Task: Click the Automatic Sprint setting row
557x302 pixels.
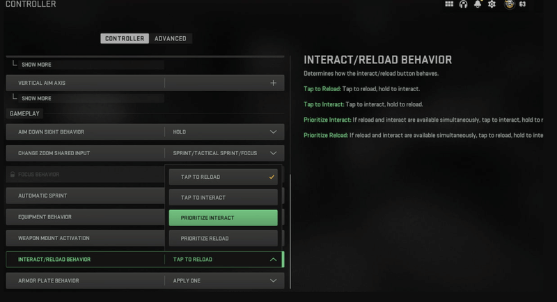Action: click(85, 196)
